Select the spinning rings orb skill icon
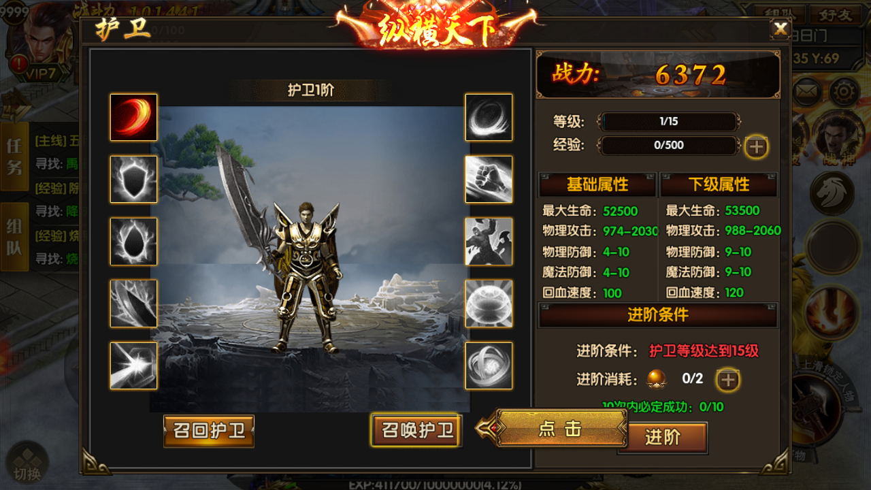This screenshot has height=490, width=871. [489, 365]
